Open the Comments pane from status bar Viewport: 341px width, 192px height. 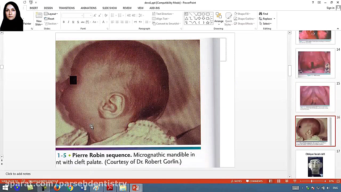coord(254,181)
